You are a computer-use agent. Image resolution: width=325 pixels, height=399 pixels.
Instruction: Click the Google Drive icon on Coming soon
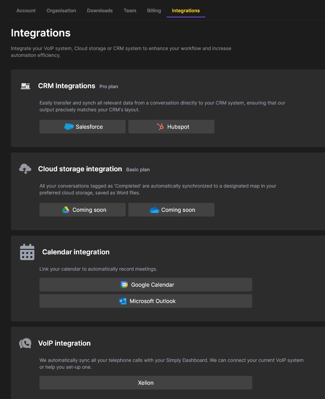click(x=66, y=209)
